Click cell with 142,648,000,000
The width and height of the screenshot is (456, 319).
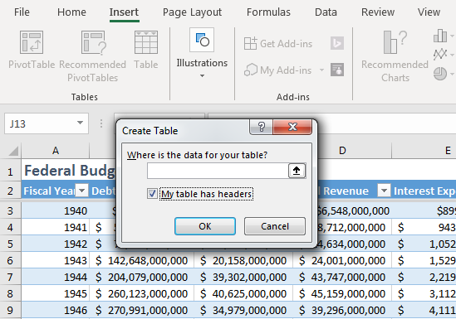click(x=142, y=260)
